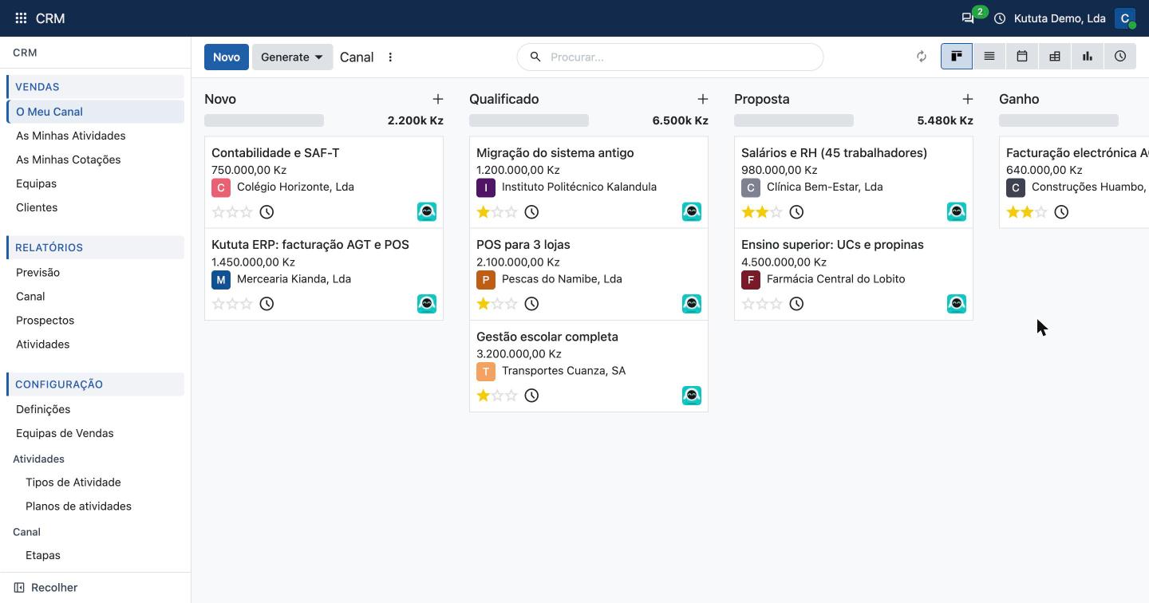Switch to Kanban view
Image resolution: width=1149 pixels, height=603 pixels.
[957, 57]
